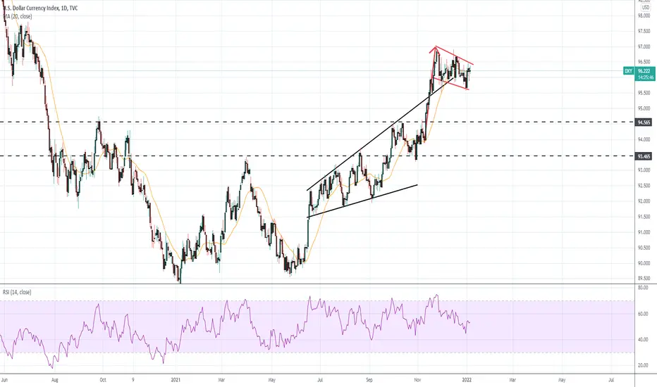Select the RSI (14, close) indicator legend
Viewport: 657px width, 387px height.
pyautogui.click(x=17, y=292)
